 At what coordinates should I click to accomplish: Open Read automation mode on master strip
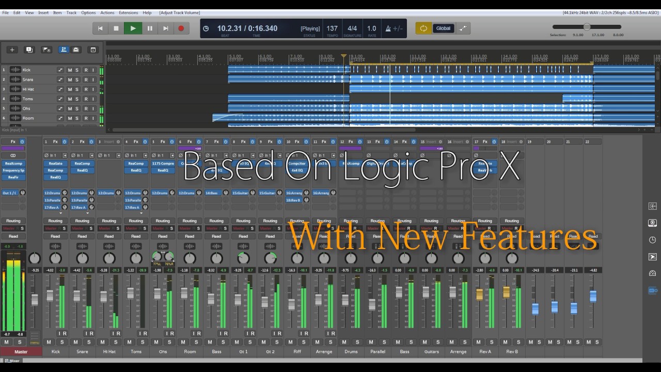(x=13, y=236)
